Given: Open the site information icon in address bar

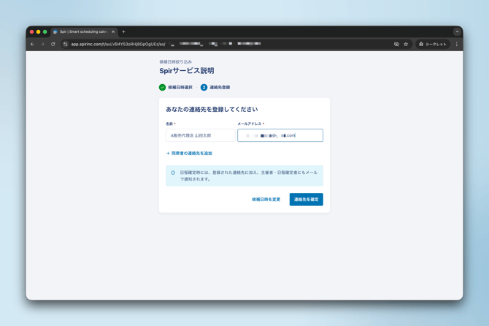Looking at the screenshot, I should click(65, 44).
